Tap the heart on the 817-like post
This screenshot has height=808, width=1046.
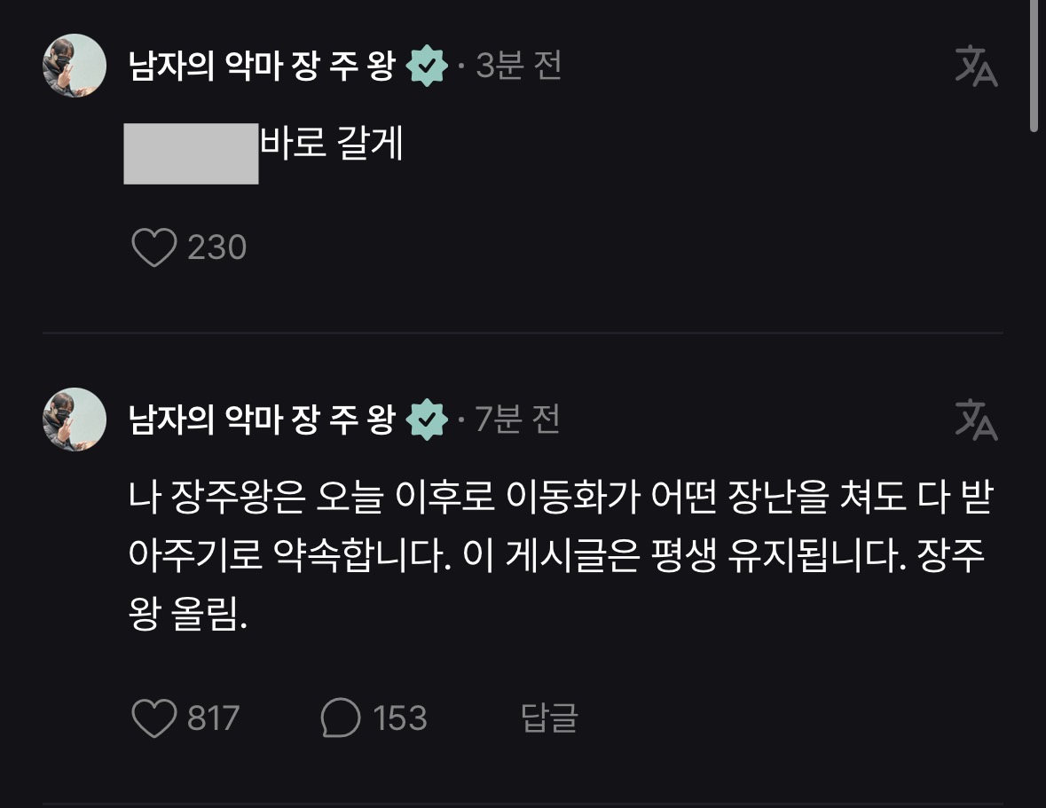point(153,718)
